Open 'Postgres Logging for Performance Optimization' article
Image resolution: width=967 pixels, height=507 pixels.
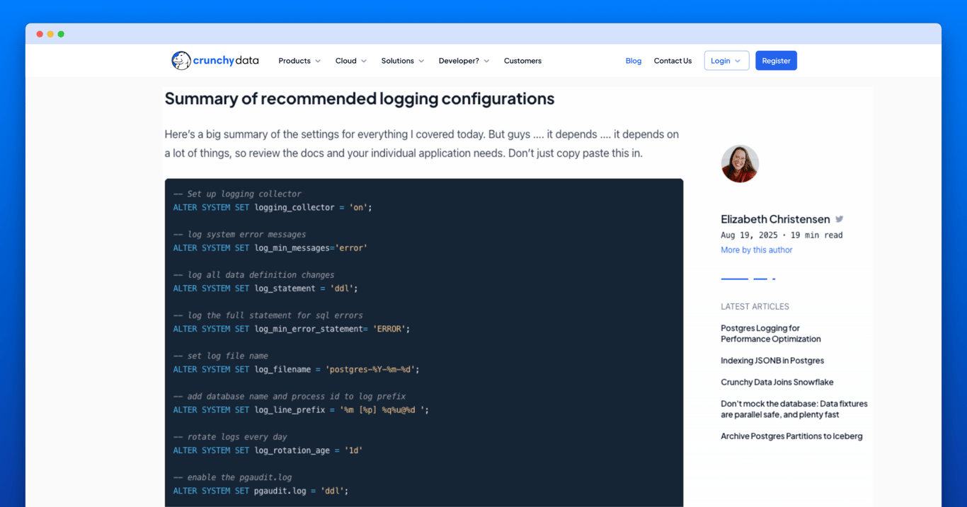[x=770, y=333]
